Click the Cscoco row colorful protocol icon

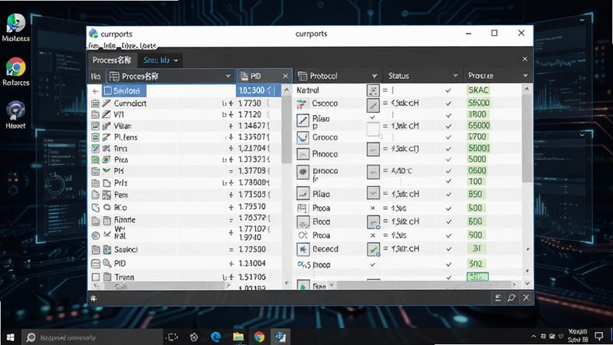[x=301, y=103]
